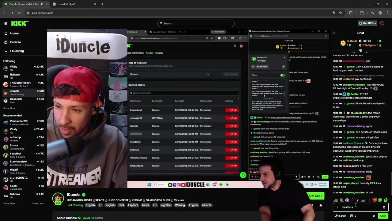Open chat settings gear
Viewport: 392px width, 221px height.
tap(374, 216)
